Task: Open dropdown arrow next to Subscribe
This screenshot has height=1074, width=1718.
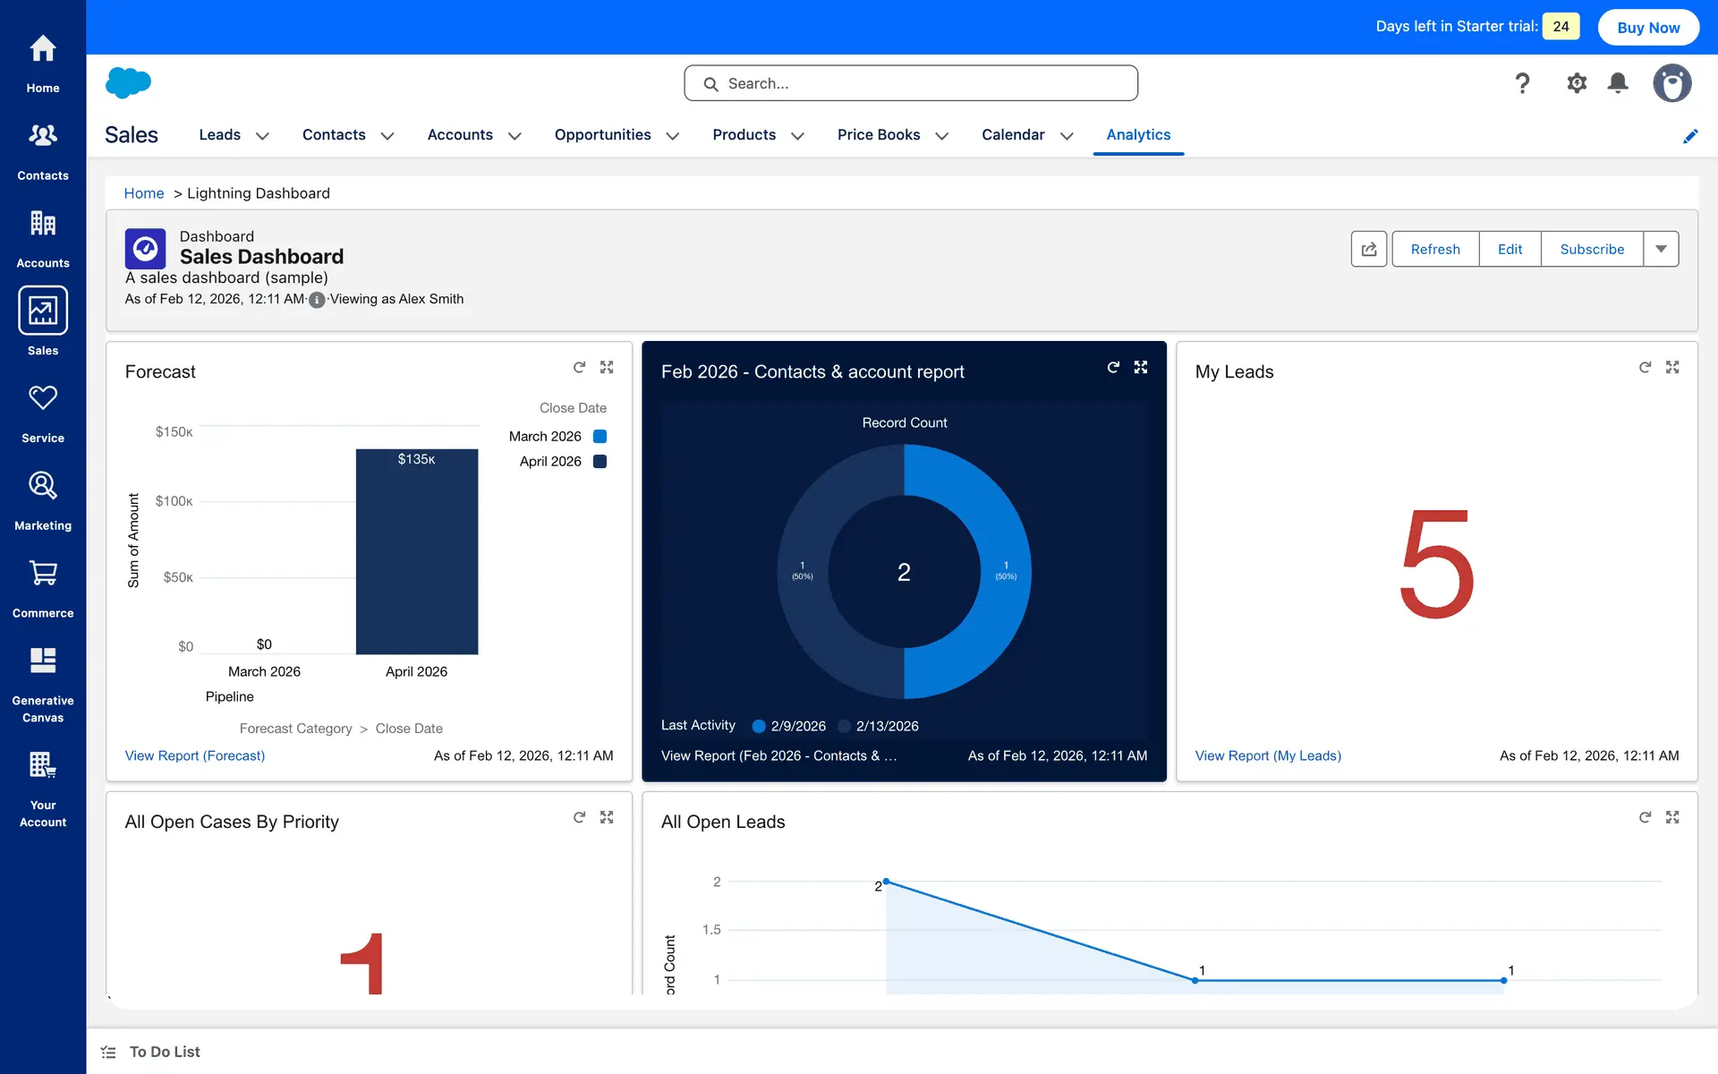Action: tap(1660, 249)
